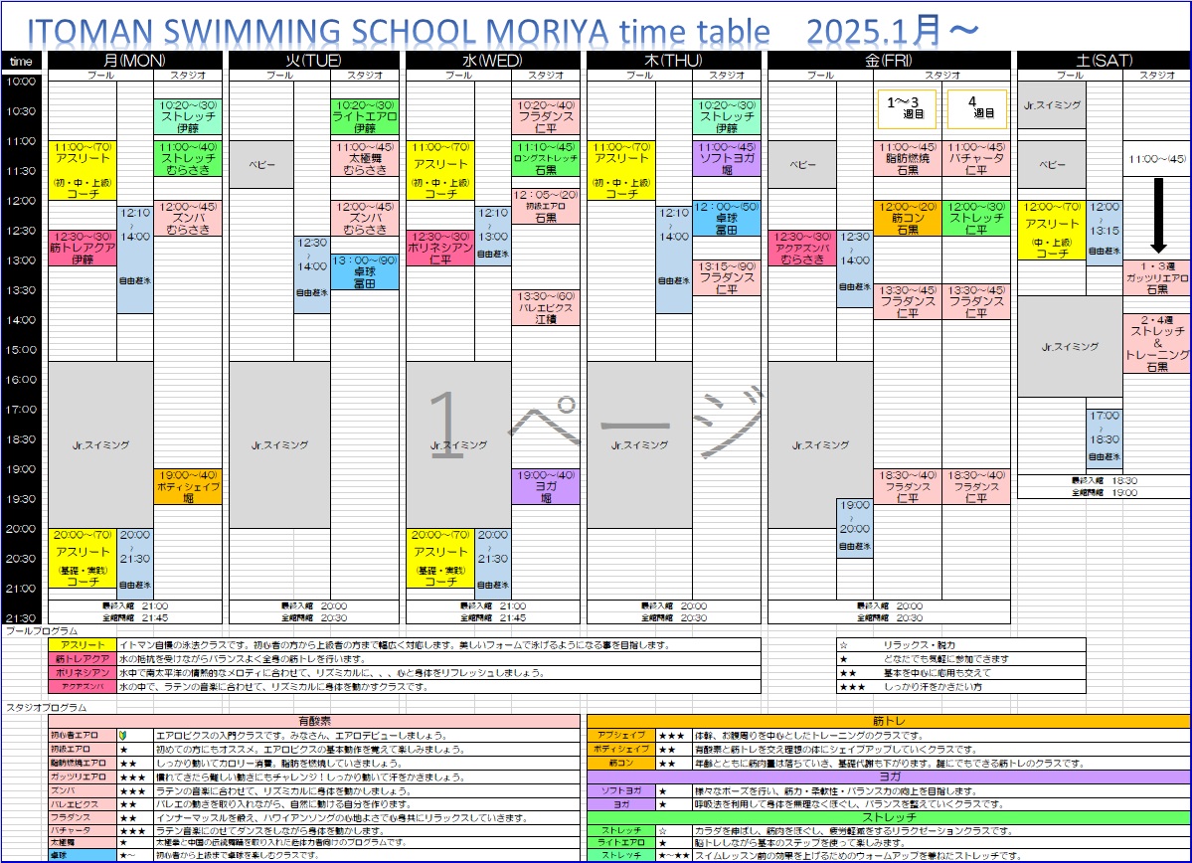Select Friday's 11:00 脂肪燃焼 石黒 class
This screenshot has width=1192, height=863.
pos(908,158)
